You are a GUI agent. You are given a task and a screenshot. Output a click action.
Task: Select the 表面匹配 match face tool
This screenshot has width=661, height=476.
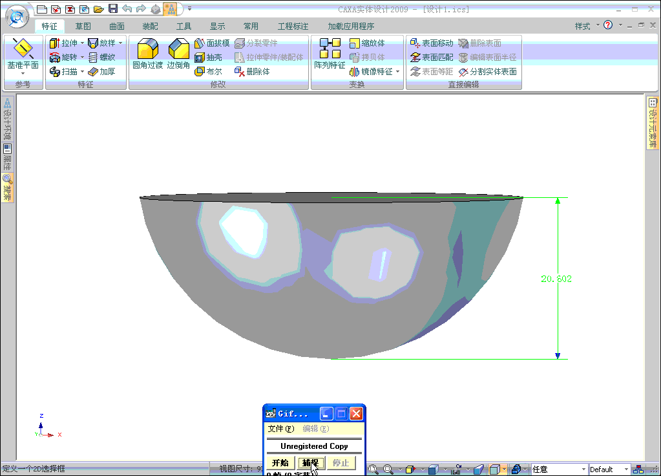tap(432, 57)
